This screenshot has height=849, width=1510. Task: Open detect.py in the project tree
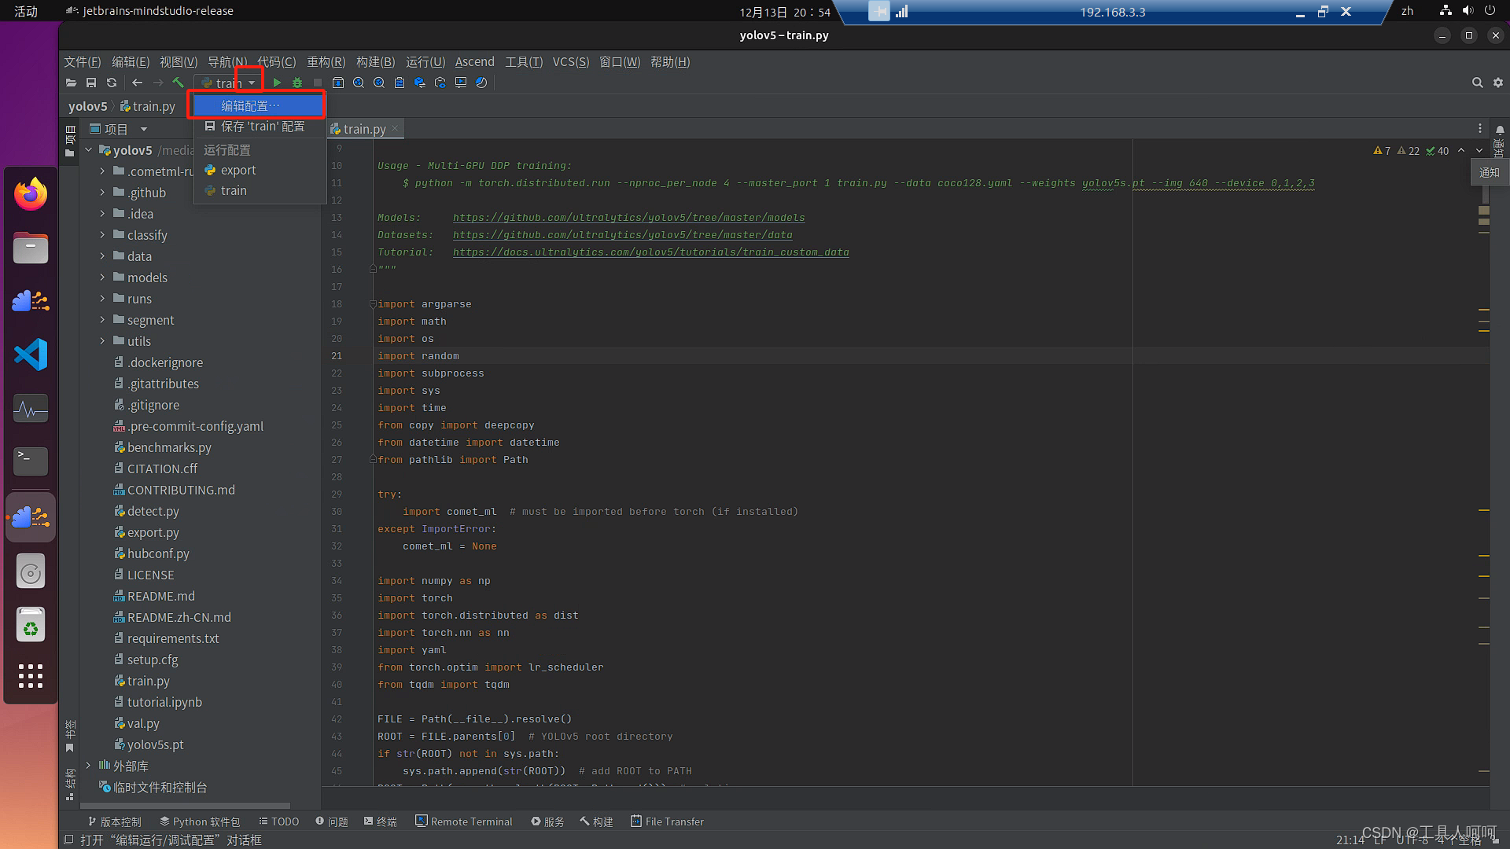pos(153,511)
